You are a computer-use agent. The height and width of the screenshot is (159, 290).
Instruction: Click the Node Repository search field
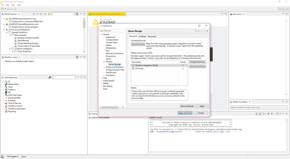(x=64, y=77)
